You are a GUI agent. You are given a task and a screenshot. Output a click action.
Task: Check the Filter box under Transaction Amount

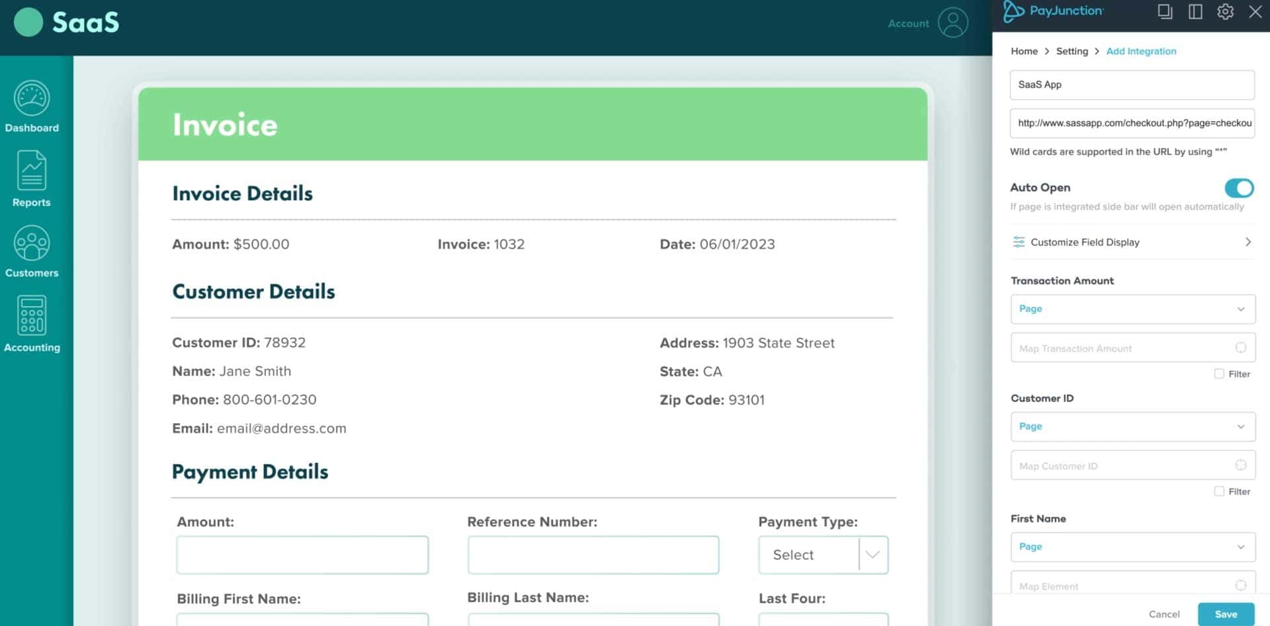1219,373
